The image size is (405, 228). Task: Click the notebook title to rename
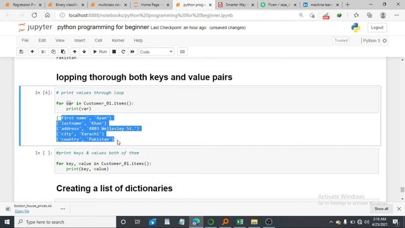point(103,27)
